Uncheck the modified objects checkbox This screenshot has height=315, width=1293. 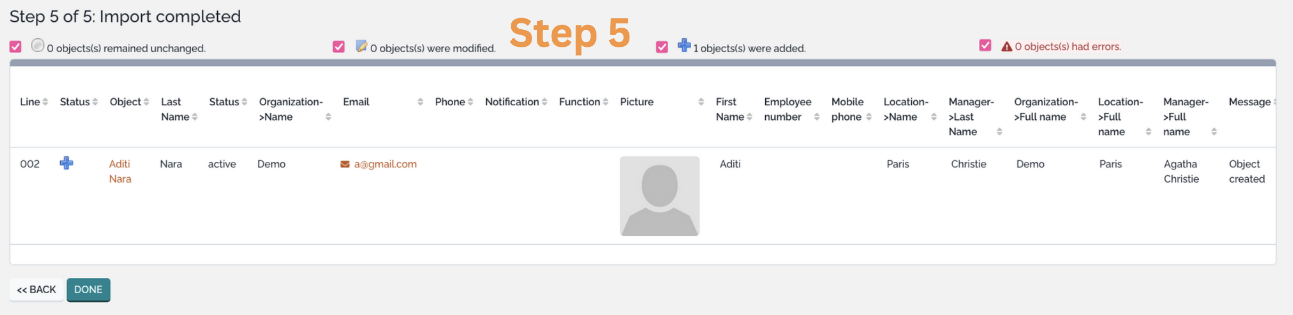(x=339, y=47)
